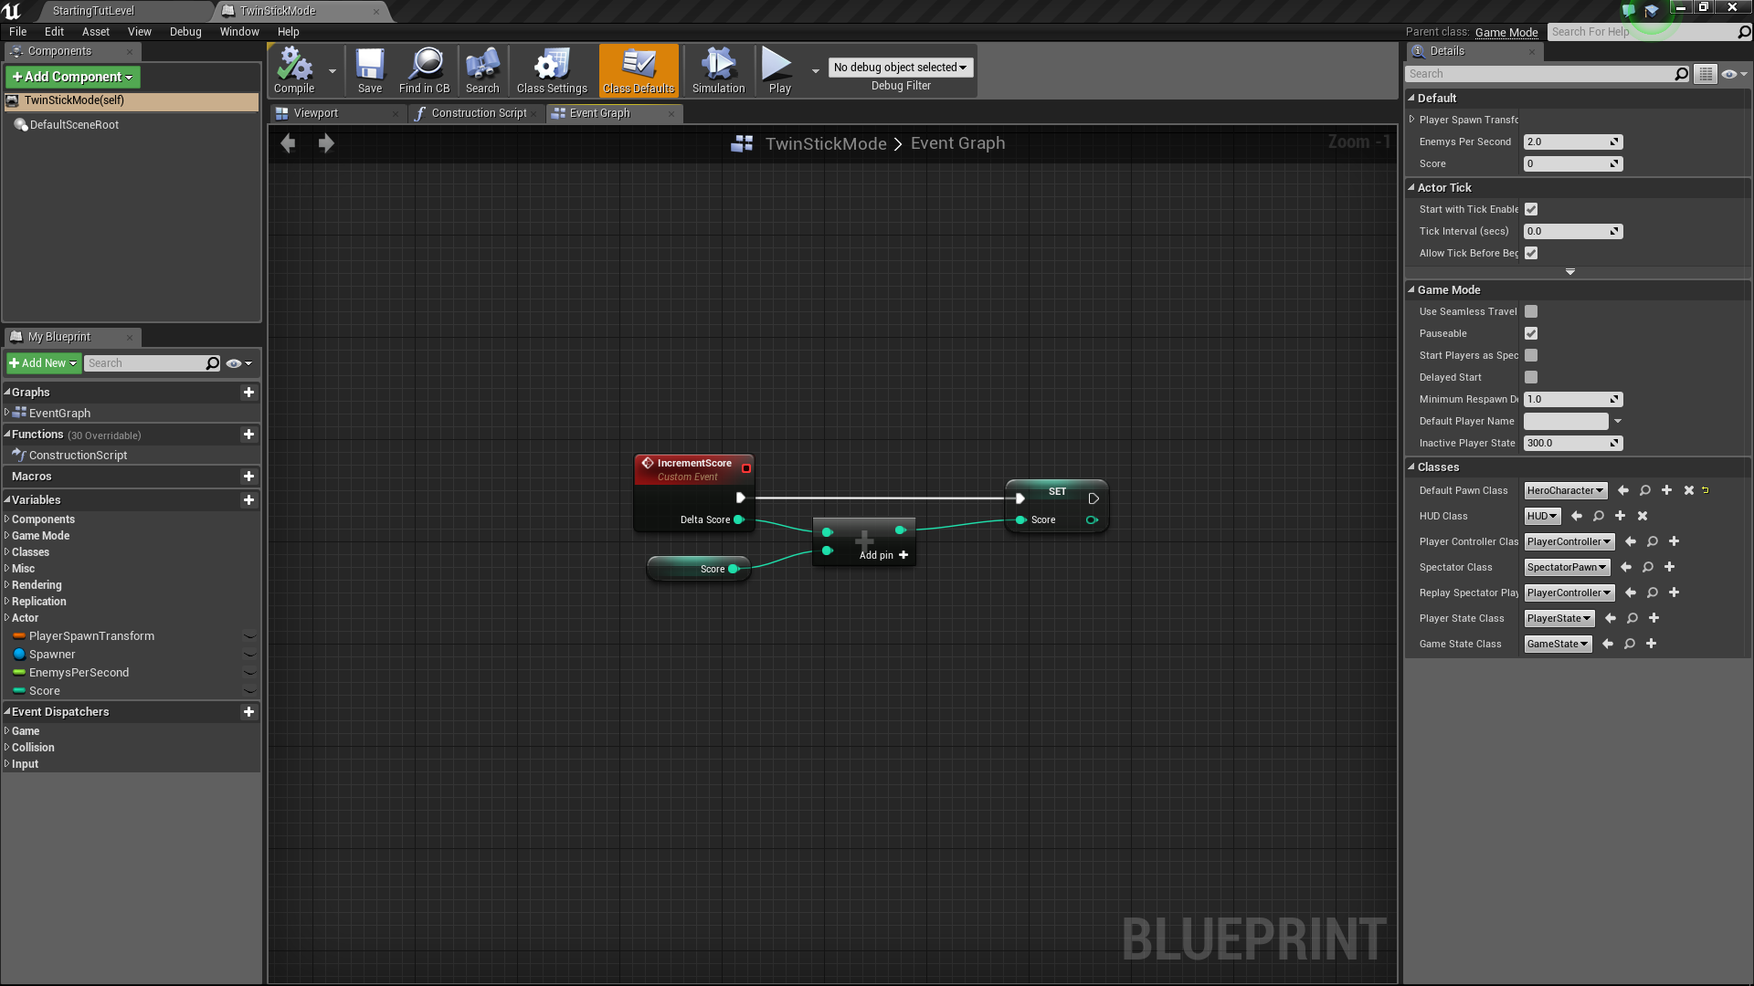Browse to Default Pawn Class asset
The image size is (1754, 986).
click(x=1645, y=490)
